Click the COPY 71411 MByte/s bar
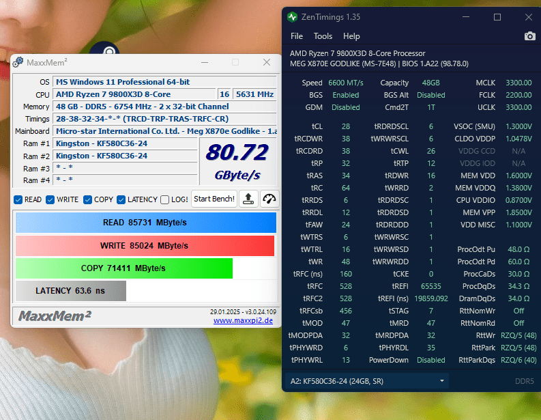 (x=124, y=268)
